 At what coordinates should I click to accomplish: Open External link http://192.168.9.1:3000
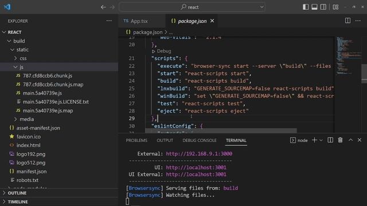199,154
